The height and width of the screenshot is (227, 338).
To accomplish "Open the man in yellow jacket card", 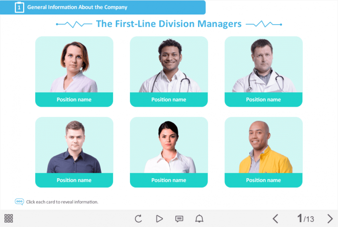I will pyautogui.click(x=264, y=152).
